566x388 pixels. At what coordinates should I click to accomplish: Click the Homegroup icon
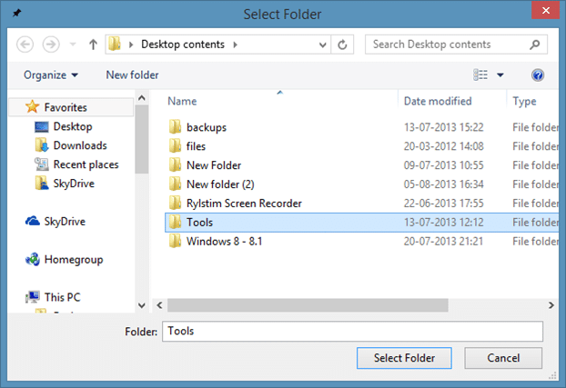pos(33,259)
